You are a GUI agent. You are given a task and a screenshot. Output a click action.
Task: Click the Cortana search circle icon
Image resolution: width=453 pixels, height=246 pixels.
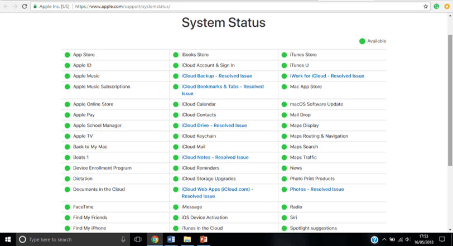22,239
